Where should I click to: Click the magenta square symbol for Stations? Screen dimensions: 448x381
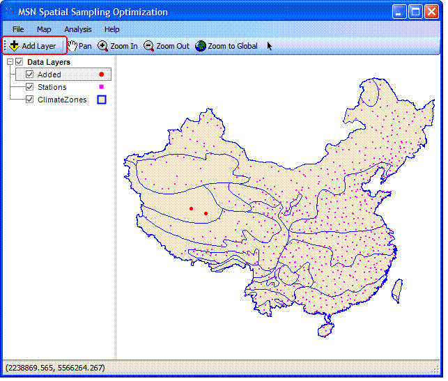point(101,86)
